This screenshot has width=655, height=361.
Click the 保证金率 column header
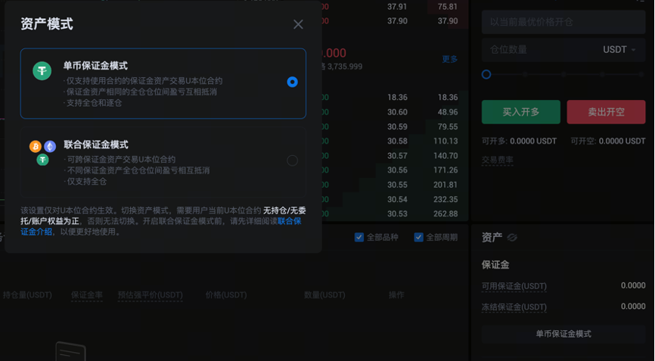(87, 294)
